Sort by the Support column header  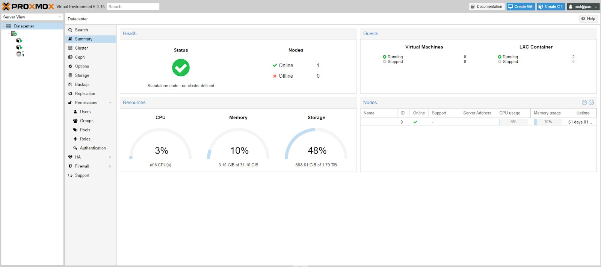click(x=444, y=113)
